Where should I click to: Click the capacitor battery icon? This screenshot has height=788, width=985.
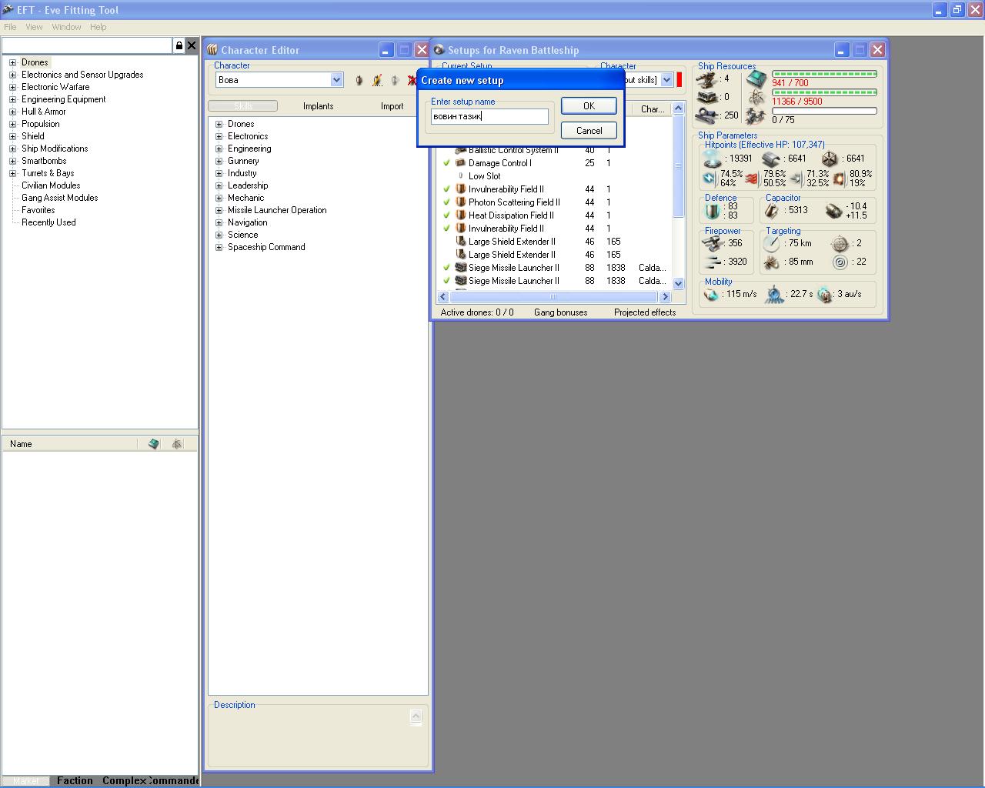tap(772, 210)
